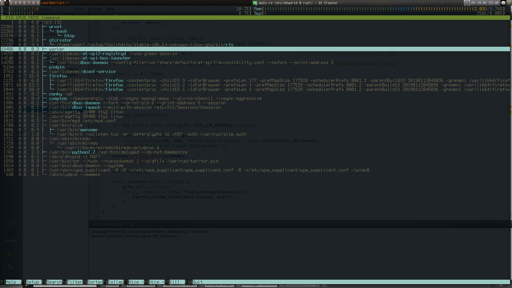Click the CPU 2 usage meter
Viewport: 512px width, 288px height.
click(x=126, y=13)
